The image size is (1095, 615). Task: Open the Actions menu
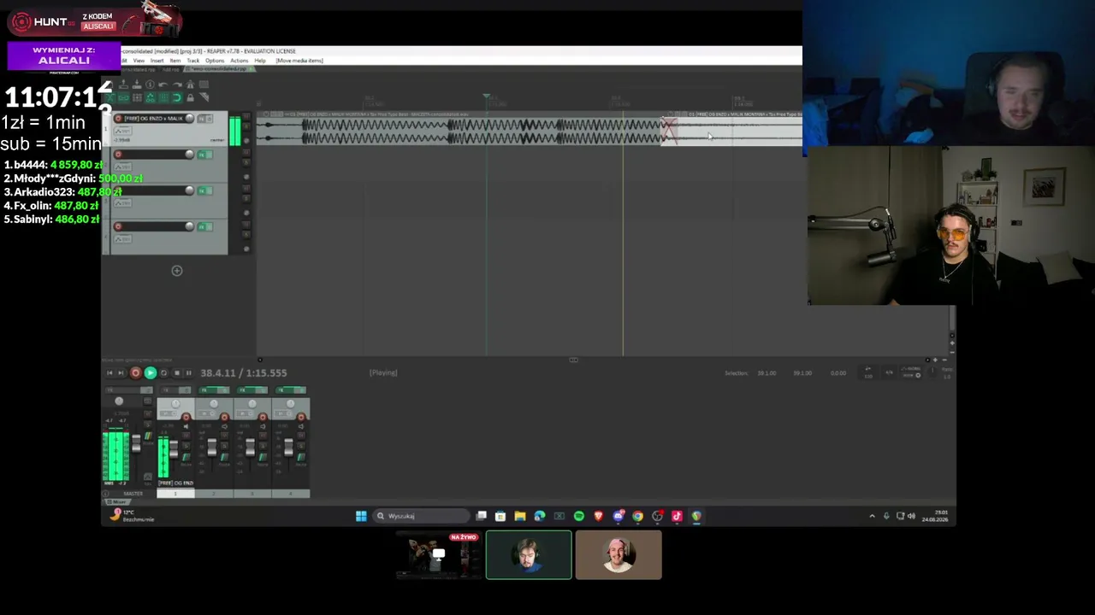[240, 61]
